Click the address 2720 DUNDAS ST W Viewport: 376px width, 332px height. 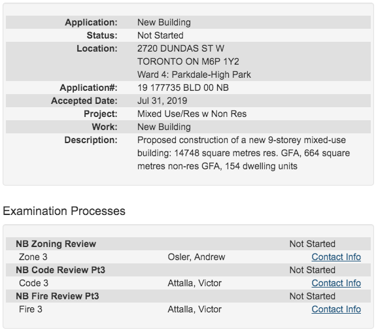tap(180, 48)
